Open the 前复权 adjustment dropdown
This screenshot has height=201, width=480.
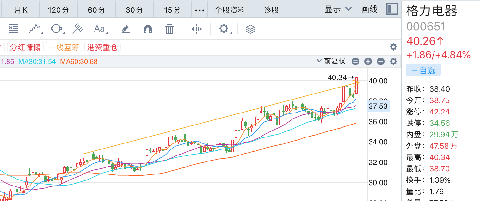tap(331, 61)
